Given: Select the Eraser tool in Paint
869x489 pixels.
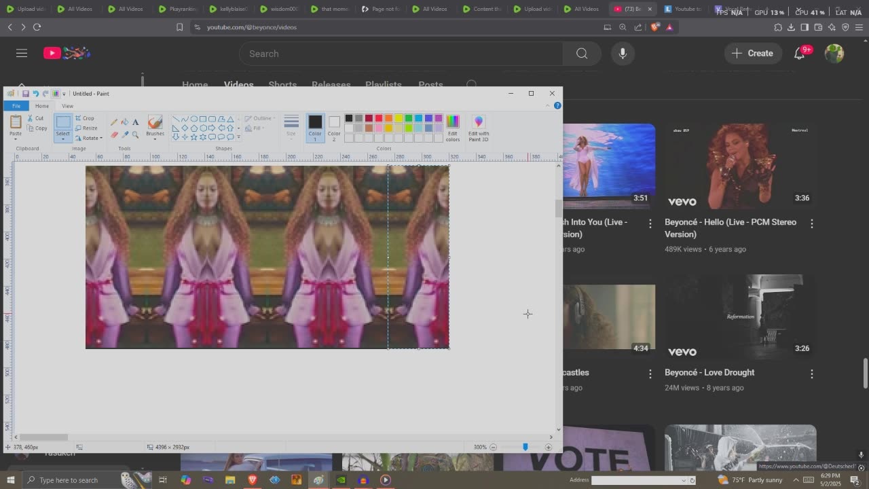Looking at the screenshot, I should (x=114, y=134).
